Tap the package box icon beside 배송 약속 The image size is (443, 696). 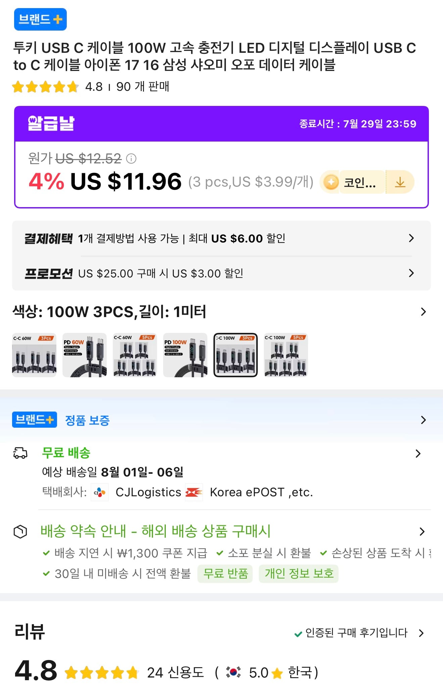[x=20, y=531]
